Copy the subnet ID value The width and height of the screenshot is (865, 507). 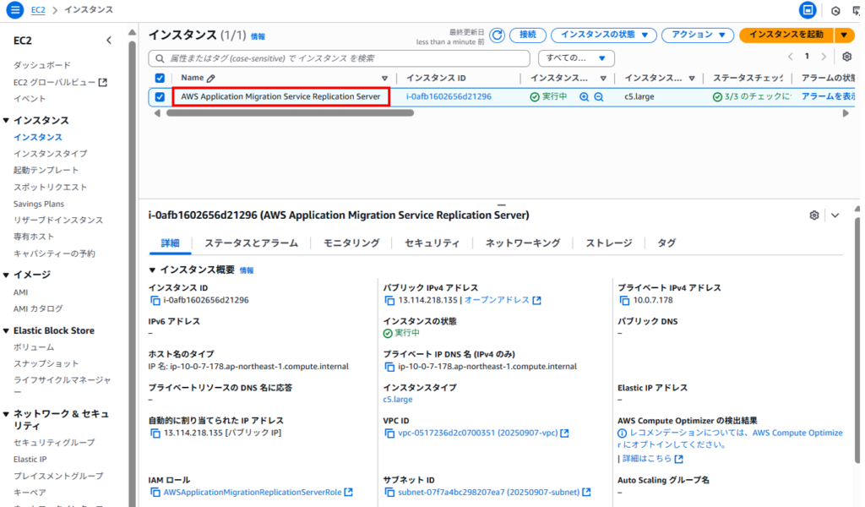(389, 492)
